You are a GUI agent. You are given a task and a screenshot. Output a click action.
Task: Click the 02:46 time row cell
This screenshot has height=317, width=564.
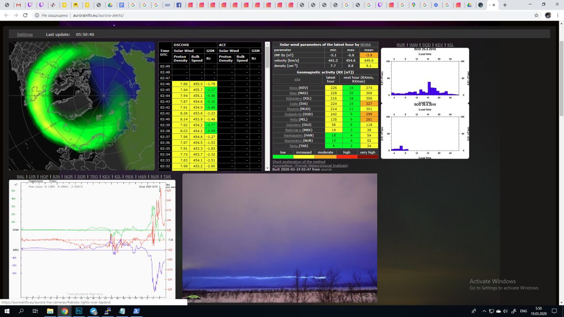165,84
